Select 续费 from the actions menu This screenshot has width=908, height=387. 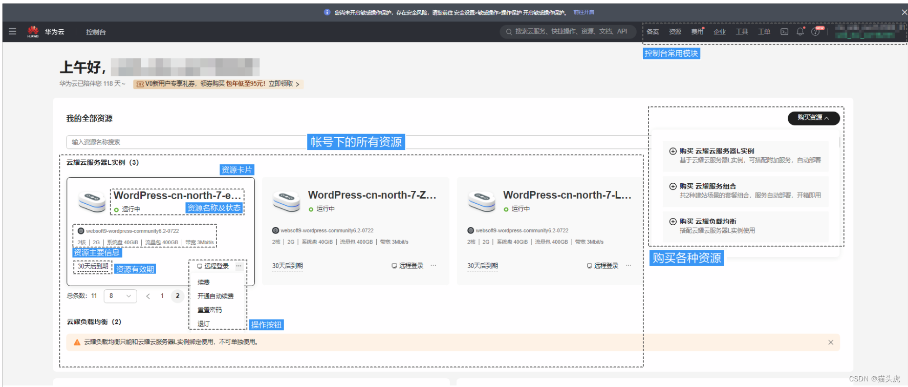204,283
